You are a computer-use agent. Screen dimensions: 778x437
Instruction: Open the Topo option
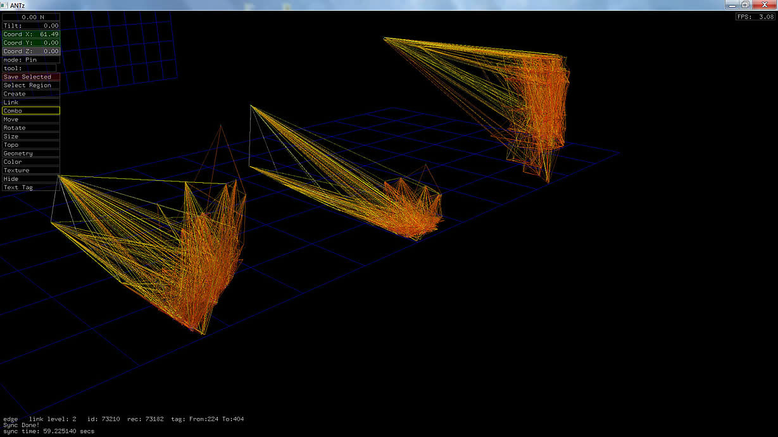(31, 145)
